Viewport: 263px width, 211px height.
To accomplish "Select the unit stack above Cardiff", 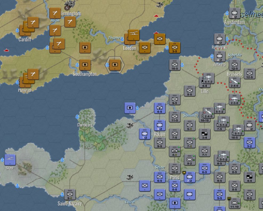I will pos(29,27).
